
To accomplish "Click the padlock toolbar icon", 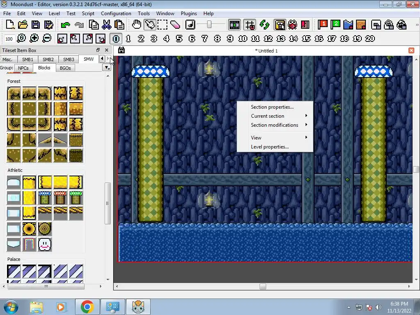I will pos(389,25).
